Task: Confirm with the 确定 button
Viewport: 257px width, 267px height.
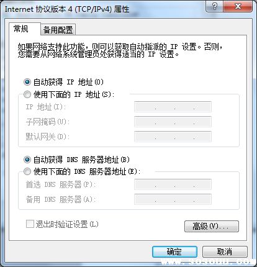Action: point(174,251)
